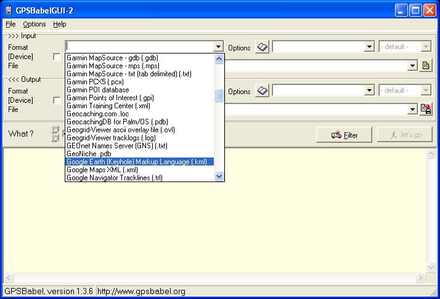
Task: Open the input options book icon
Action: (262, 47)
